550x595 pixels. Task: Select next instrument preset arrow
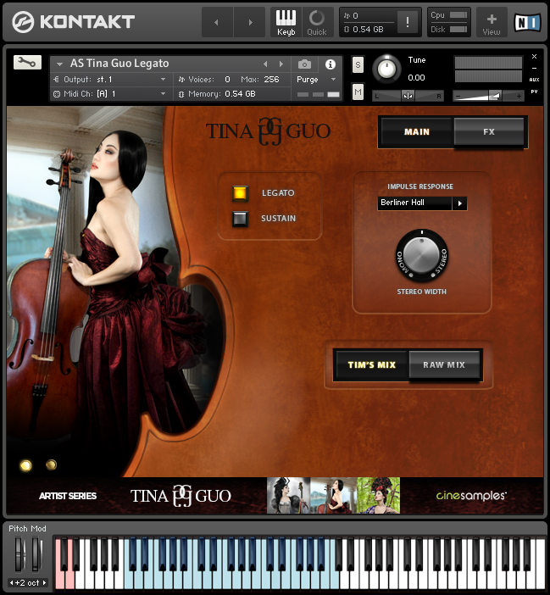pos(281,64)
